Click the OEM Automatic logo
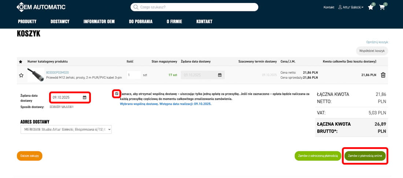 point(41,7)
